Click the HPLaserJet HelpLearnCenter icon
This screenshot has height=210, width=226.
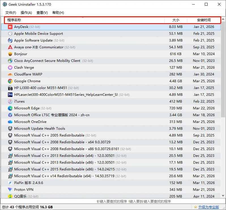click(x=10, y=95)
